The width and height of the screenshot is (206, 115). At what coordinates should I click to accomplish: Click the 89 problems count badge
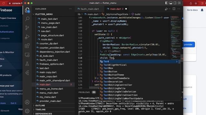click(x=94, y=92)
